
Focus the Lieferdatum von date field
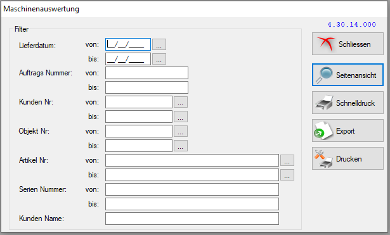128,44
